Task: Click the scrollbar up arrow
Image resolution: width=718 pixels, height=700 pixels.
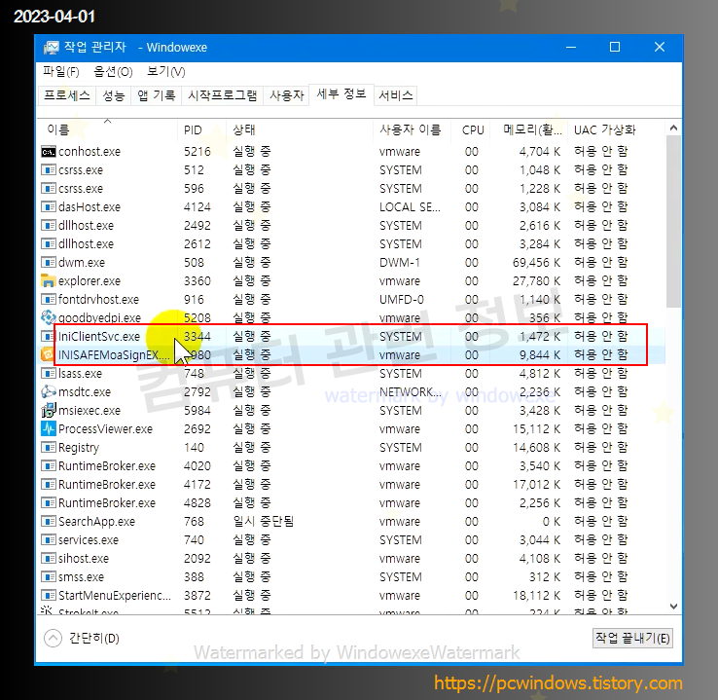Action: (673, 128)
